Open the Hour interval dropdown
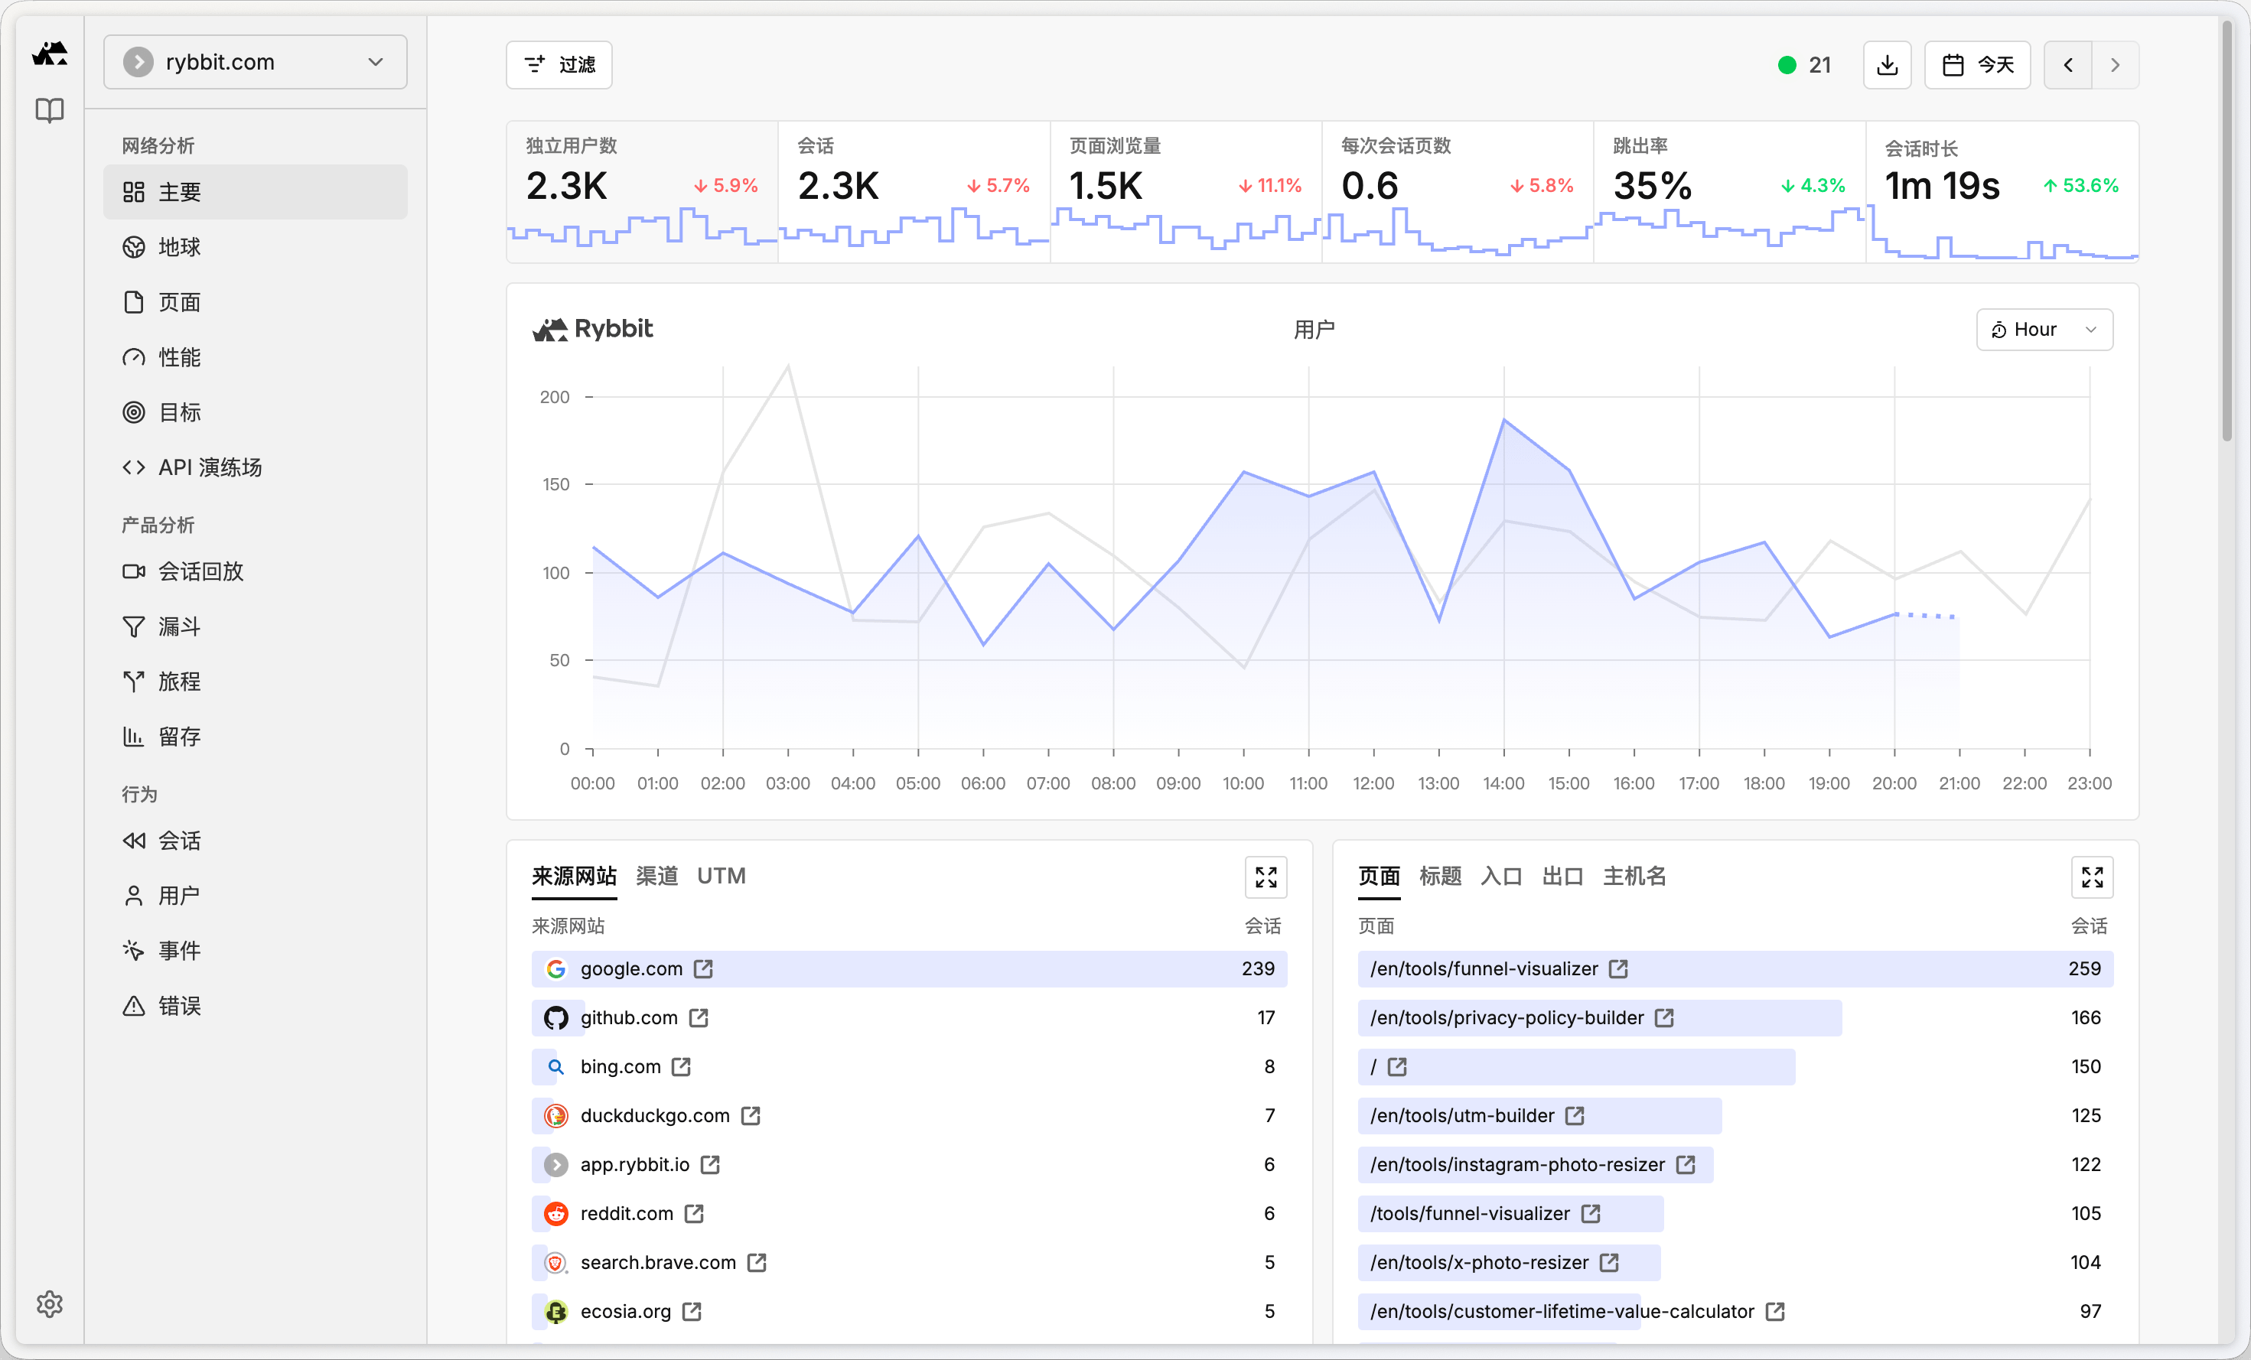The image size is (2251, 1360). click(x=2044, y=330)
